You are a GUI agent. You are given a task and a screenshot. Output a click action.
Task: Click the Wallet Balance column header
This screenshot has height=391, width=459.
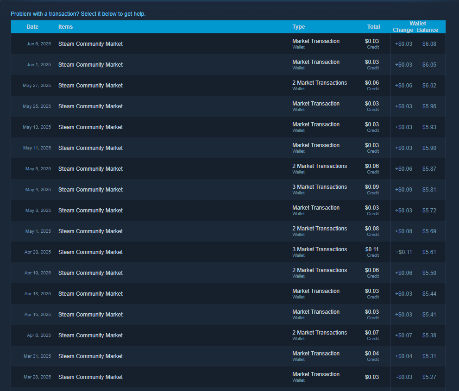point(428,30)
